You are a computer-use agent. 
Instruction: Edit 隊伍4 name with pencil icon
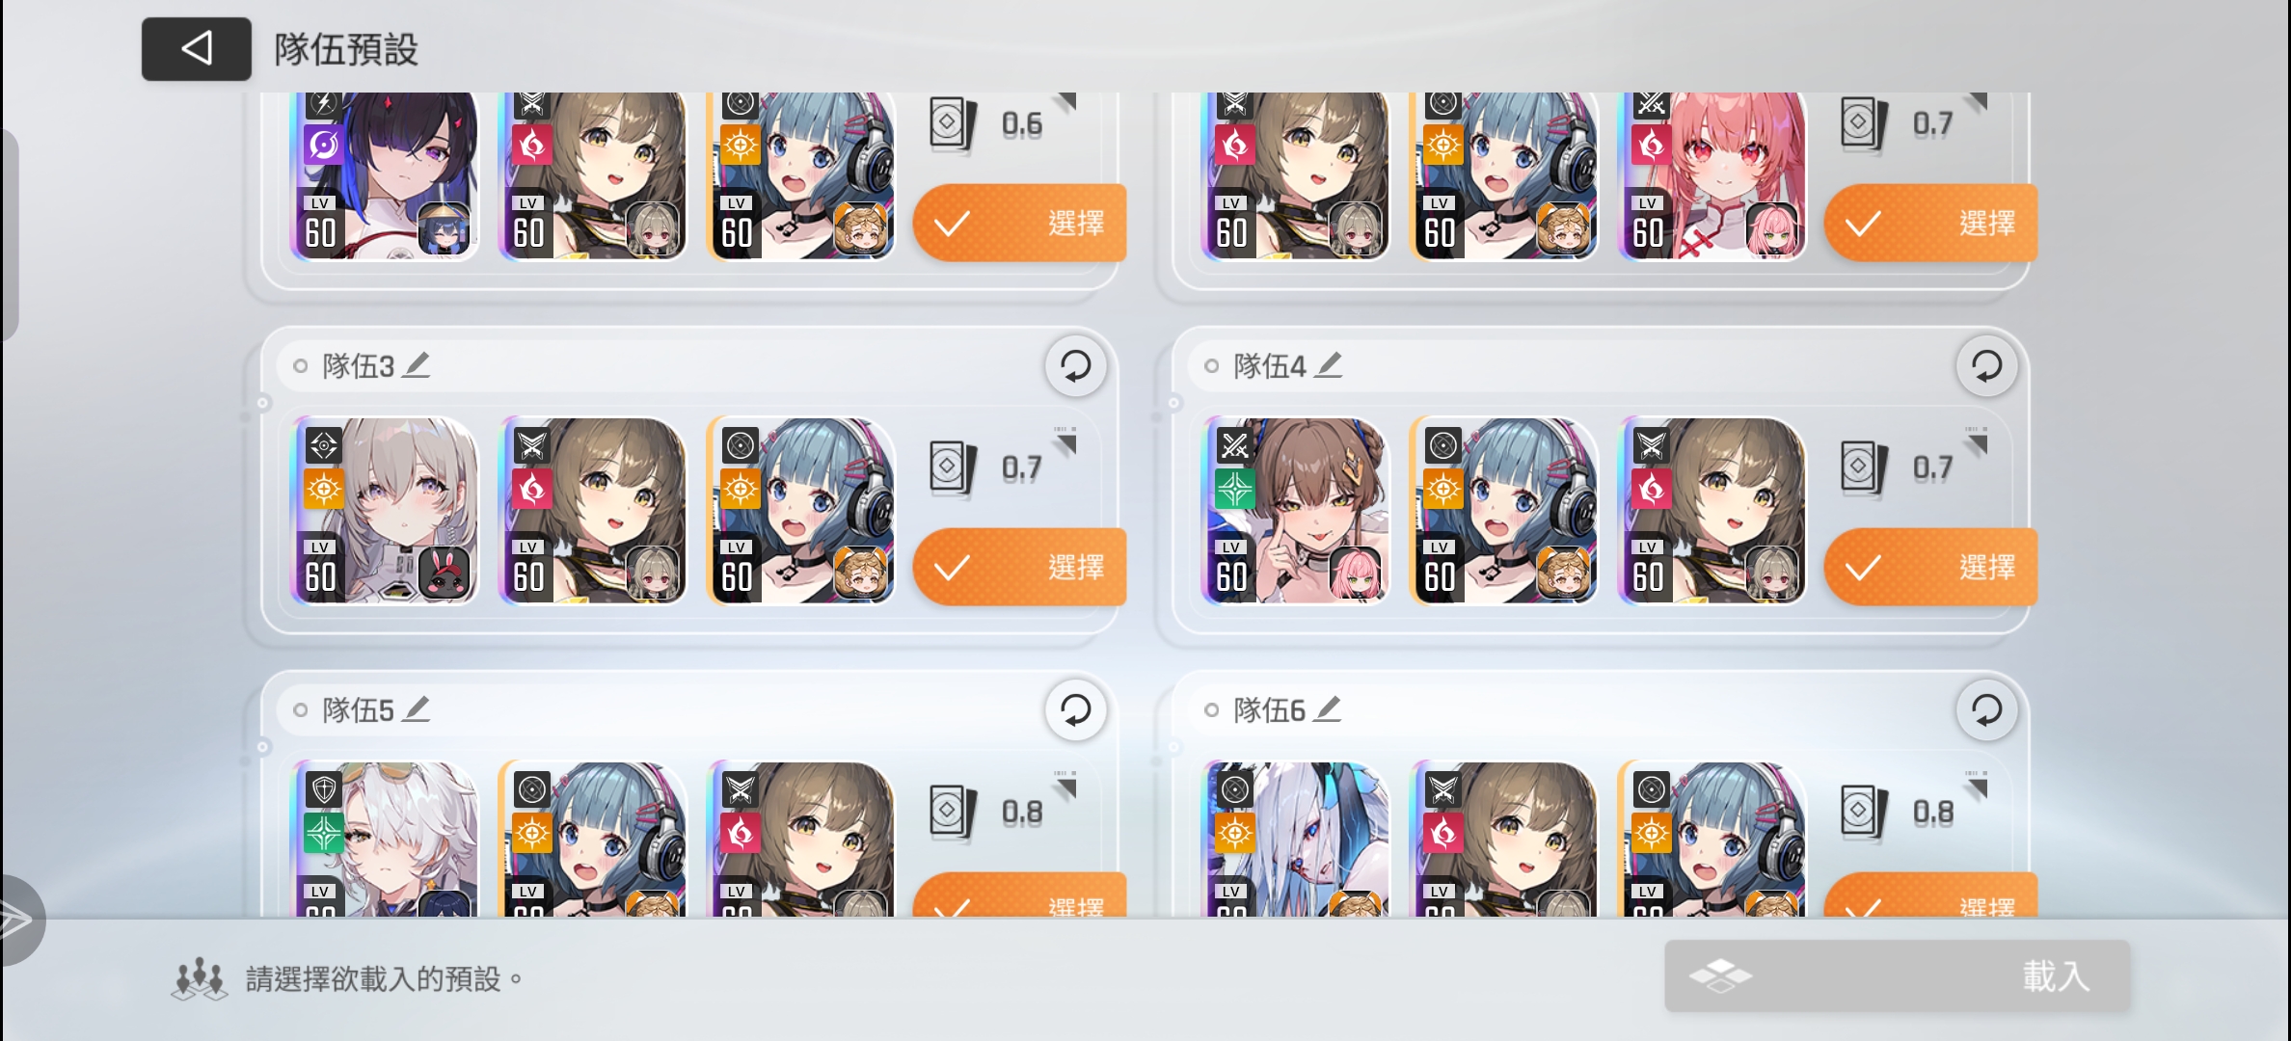tap(1329, 365)
